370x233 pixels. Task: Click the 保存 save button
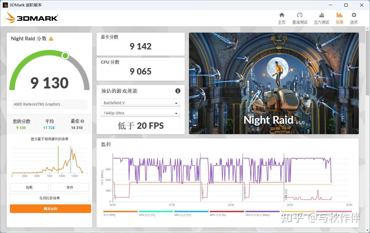point(70,187)
